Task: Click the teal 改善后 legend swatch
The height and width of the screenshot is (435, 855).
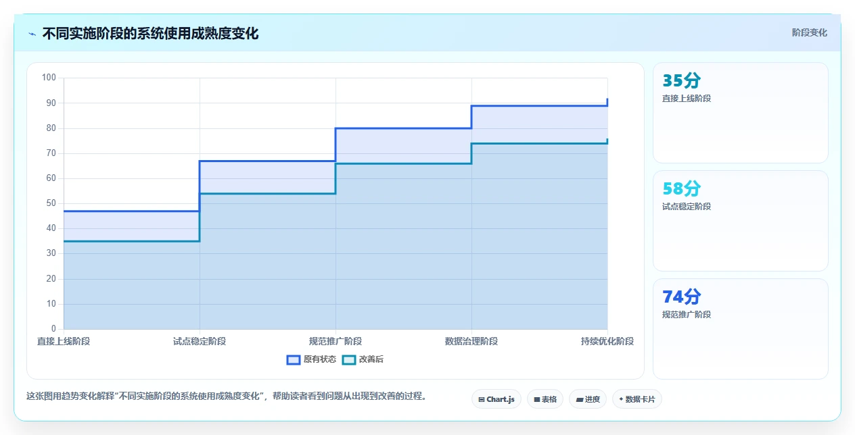Action: (349, 359)
